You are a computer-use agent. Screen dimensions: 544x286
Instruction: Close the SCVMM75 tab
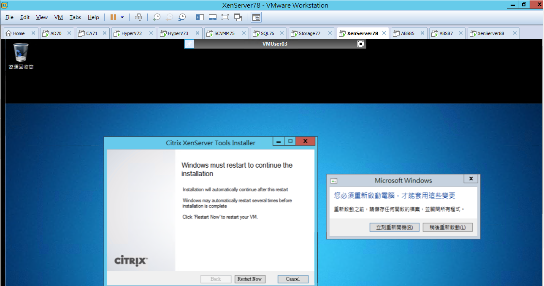tap(244, 33)
